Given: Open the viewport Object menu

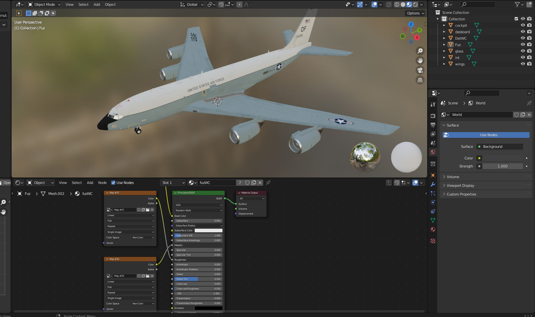Looking at the screenshot, I should [x=110, y=5].
